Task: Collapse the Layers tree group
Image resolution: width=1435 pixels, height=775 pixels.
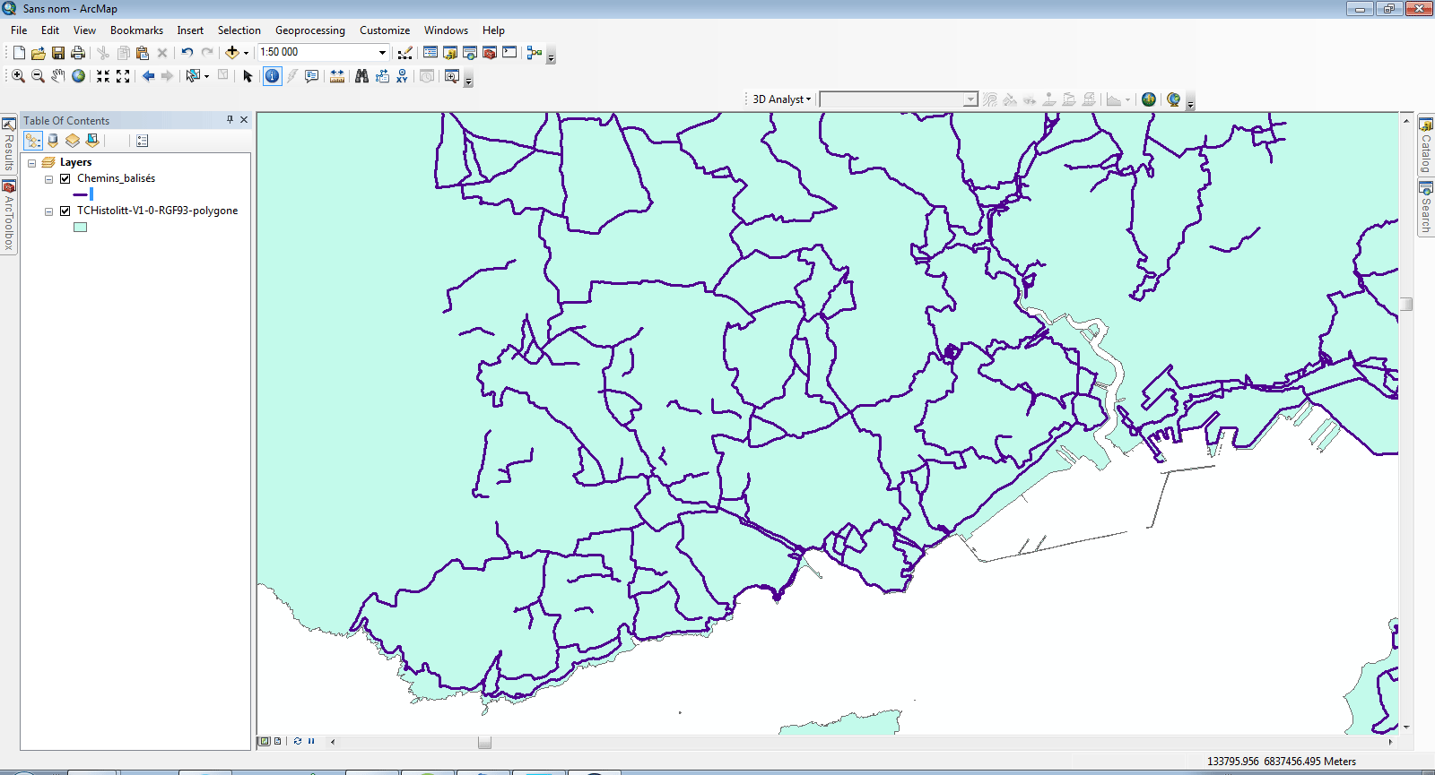Action: [31, 163]
